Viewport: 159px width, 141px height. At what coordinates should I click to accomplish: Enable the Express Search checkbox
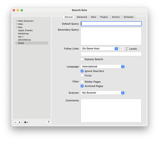82,59
